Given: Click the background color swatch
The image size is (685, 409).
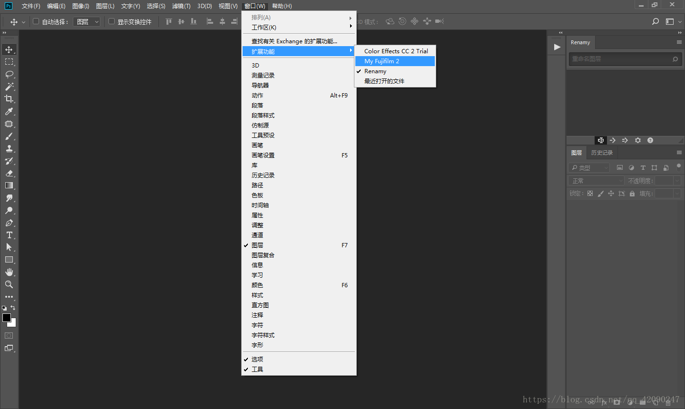Looking at the screenshot, I should point(13,324).
